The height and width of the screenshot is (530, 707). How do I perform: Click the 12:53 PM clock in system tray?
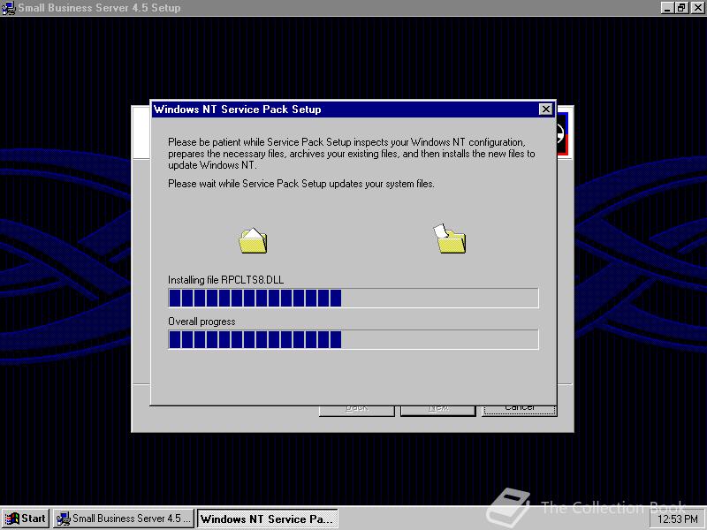coord(678,519)
